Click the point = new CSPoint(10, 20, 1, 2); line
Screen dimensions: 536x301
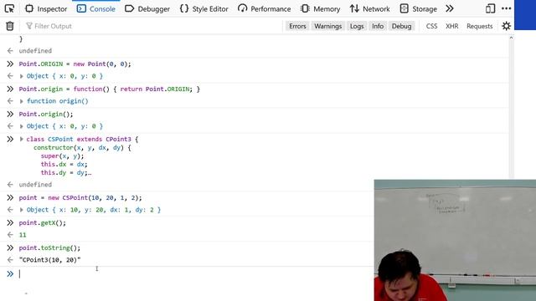pos(80,197)
